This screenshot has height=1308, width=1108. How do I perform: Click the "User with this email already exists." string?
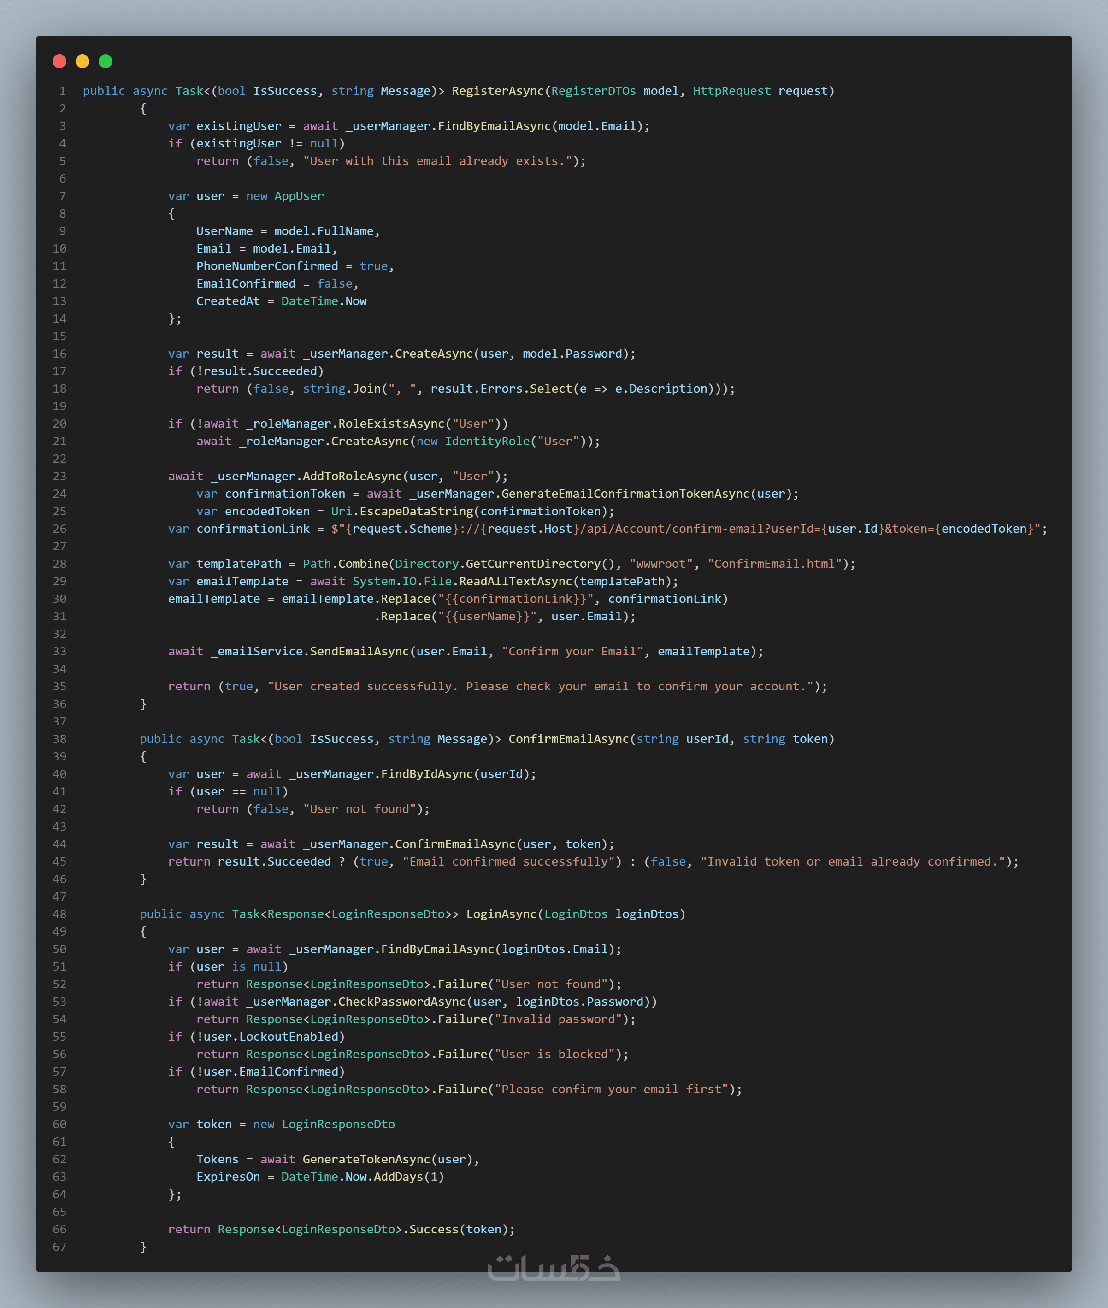tap(437, 161)
